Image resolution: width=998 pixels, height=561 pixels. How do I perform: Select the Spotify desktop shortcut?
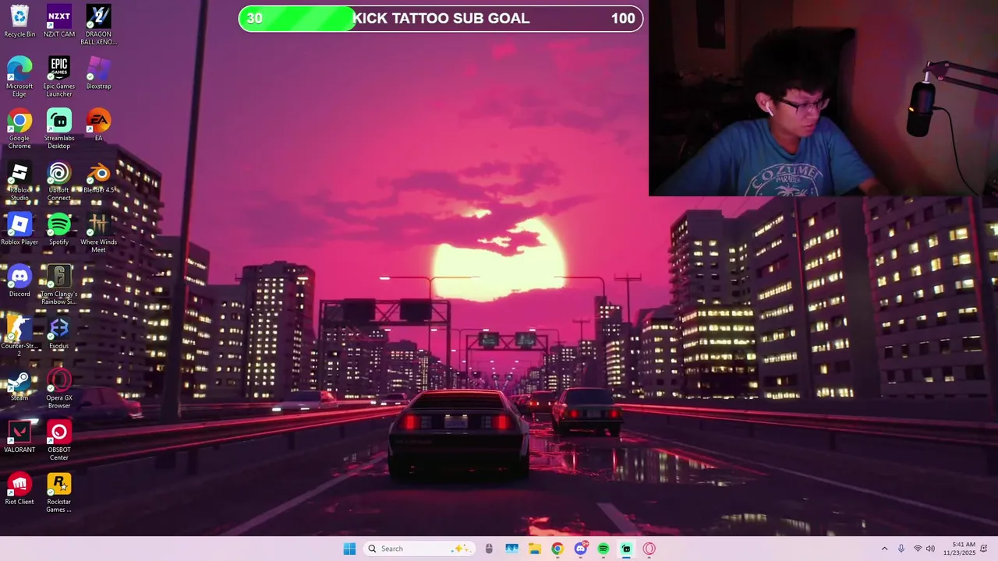tap(59, 229)
